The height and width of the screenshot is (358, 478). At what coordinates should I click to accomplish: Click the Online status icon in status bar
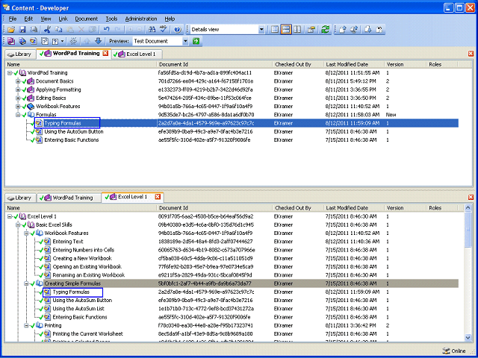point(446,351)
